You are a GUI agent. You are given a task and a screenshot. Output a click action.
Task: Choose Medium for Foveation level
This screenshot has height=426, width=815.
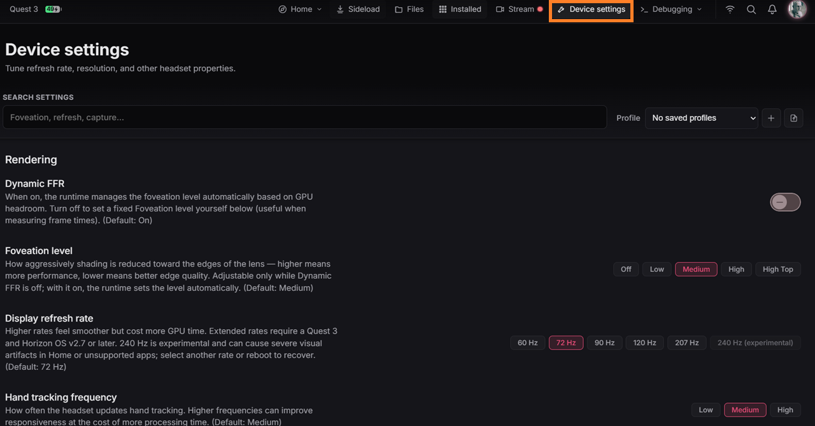(696, 269)
